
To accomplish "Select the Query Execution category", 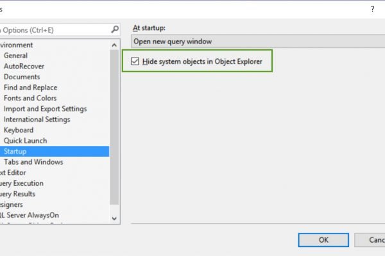I will pos(22,183).
